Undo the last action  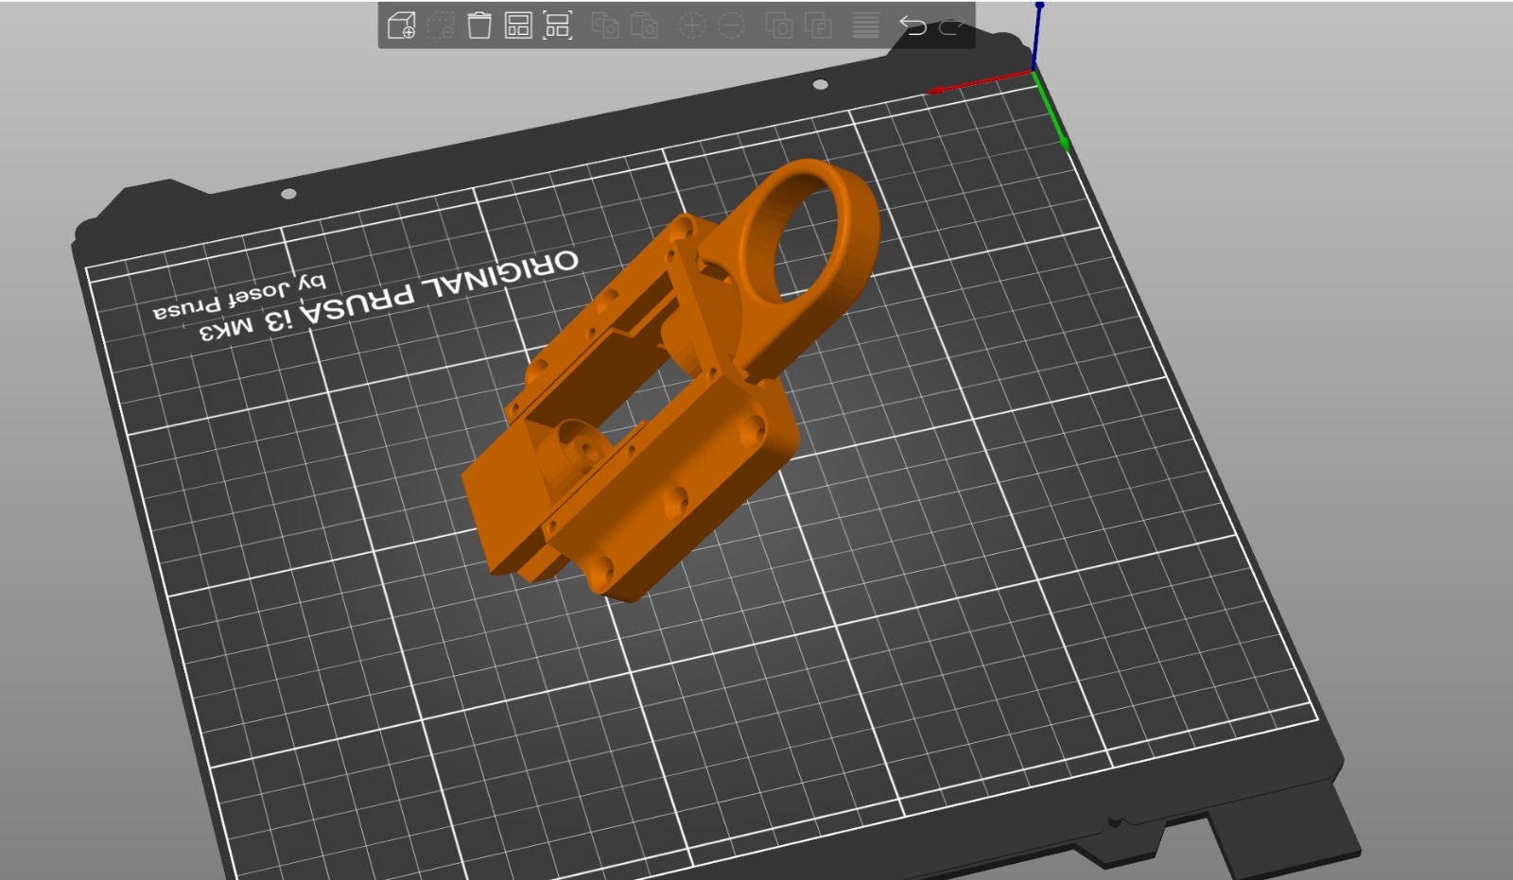[x=913, y=26]
